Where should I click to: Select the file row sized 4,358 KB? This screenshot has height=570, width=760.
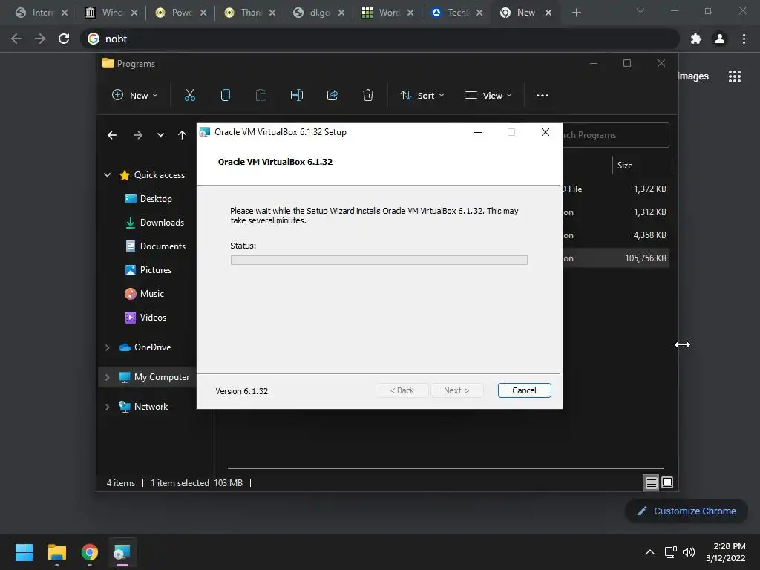click(x=615, y=235)
